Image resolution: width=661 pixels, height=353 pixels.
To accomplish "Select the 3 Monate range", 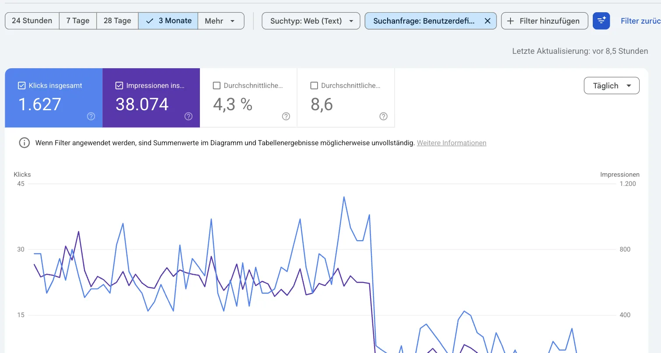I will coord(168,21).
